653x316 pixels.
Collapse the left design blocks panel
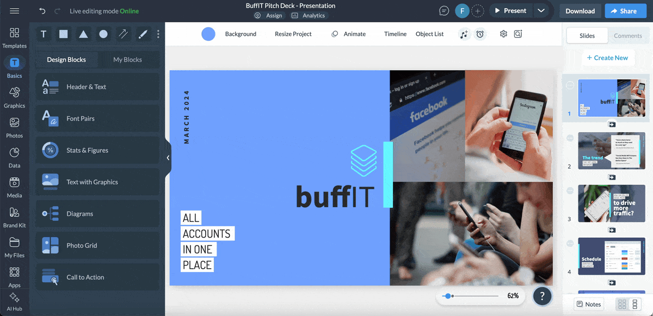pyautogui.click(x=168, y=158)
